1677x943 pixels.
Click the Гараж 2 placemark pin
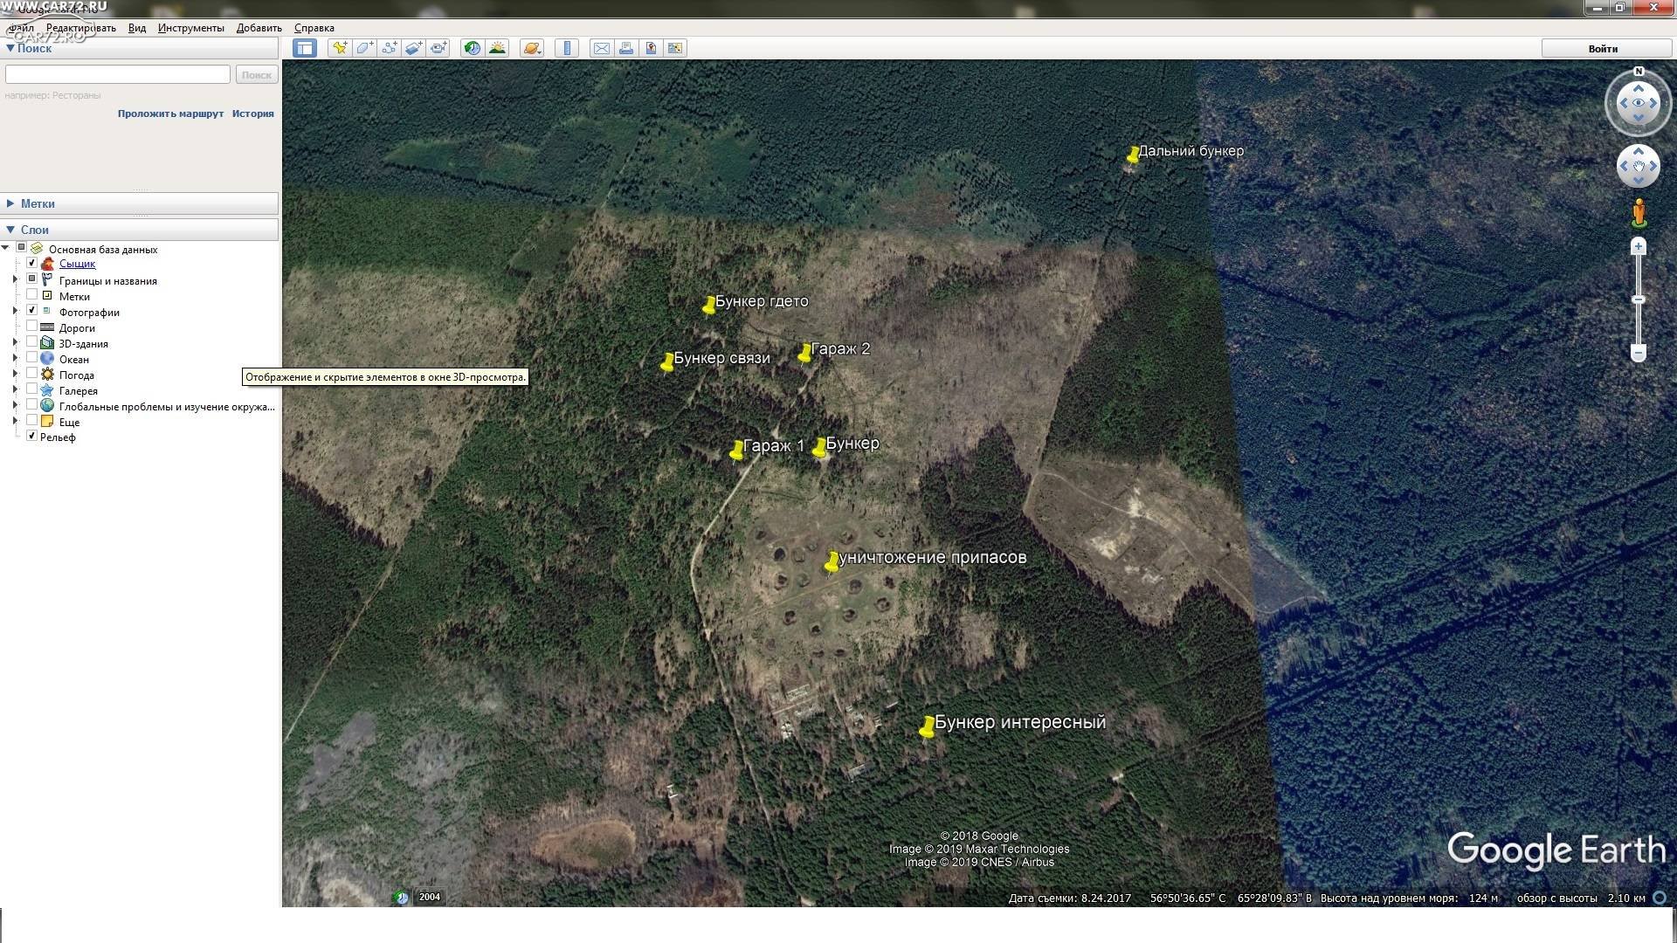click(804, 354)
